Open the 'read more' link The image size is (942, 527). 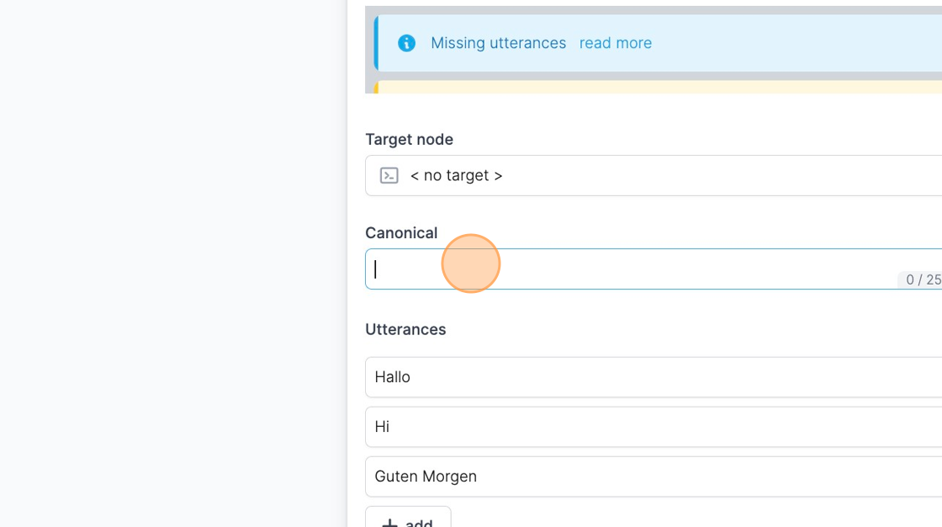[615, 43]
